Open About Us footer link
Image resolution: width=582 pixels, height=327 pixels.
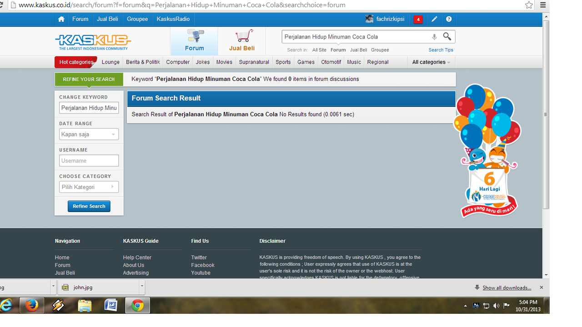coord(133,265)
